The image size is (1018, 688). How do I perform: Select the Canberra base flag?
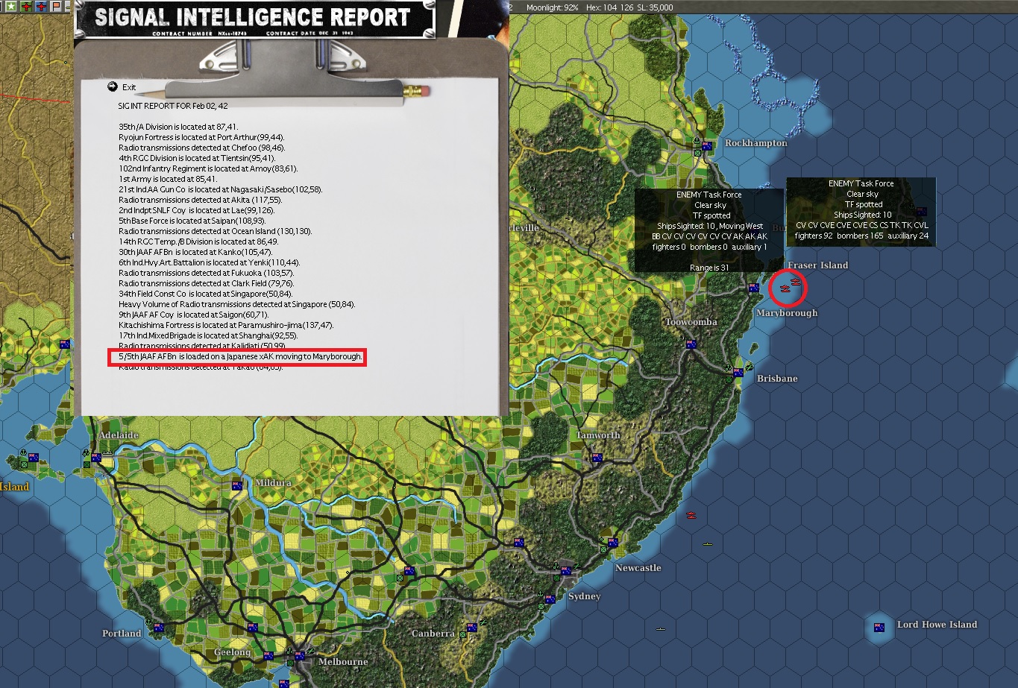point(471,628)
